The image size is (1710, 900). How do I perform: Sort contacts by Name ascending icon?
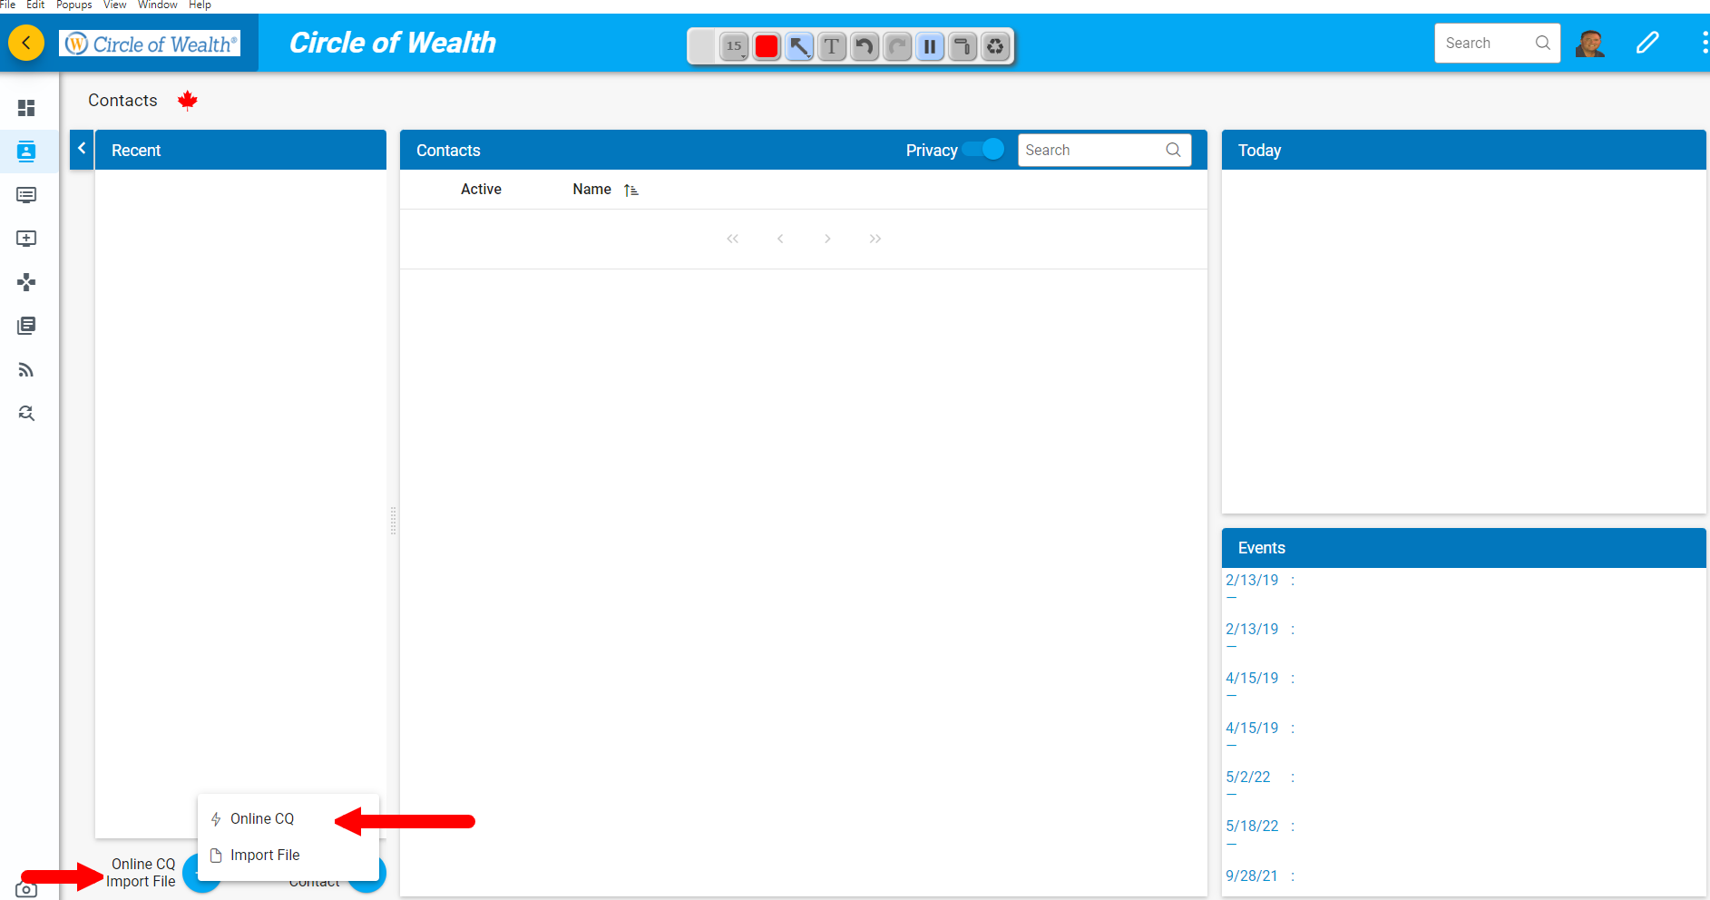631,190
